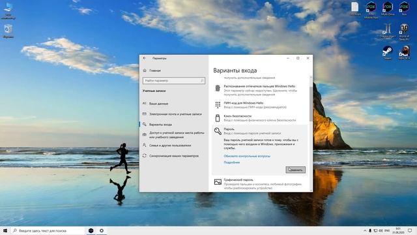
Task: Open the taskbar clock and date
Action: [x=398, y=230]
